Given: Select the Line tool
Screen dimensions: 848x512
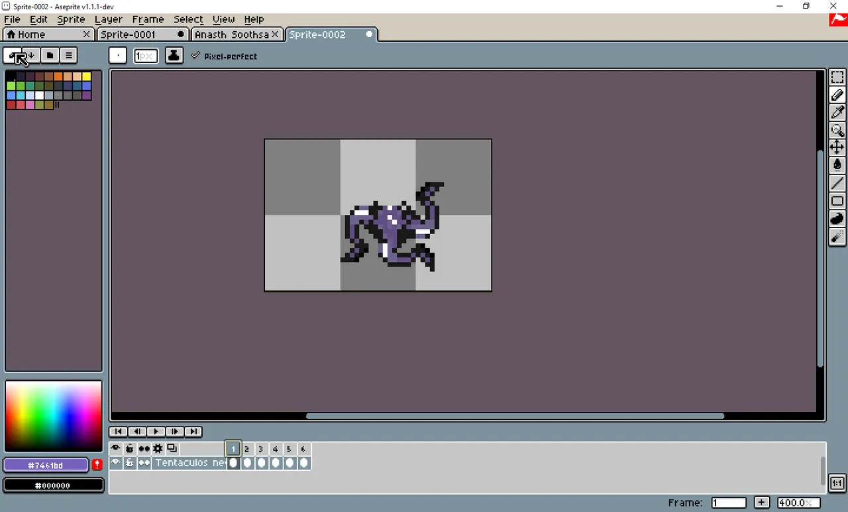Looking at the screenshot, I should (837, 183).
